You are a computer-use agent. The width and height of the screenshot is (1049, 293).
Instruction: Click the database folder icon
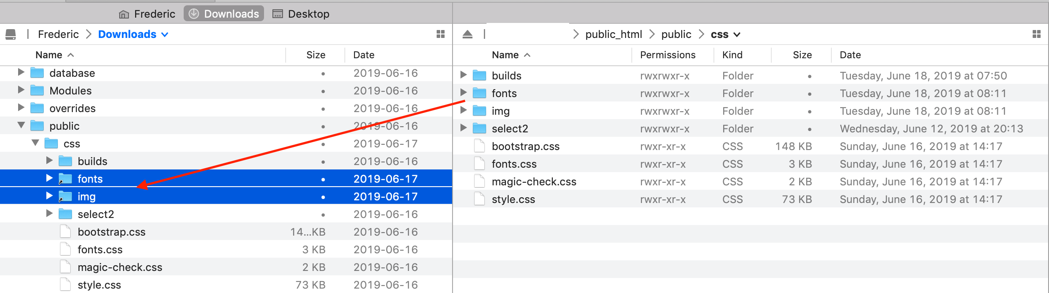pyautogui.click(x=37, y=73)
